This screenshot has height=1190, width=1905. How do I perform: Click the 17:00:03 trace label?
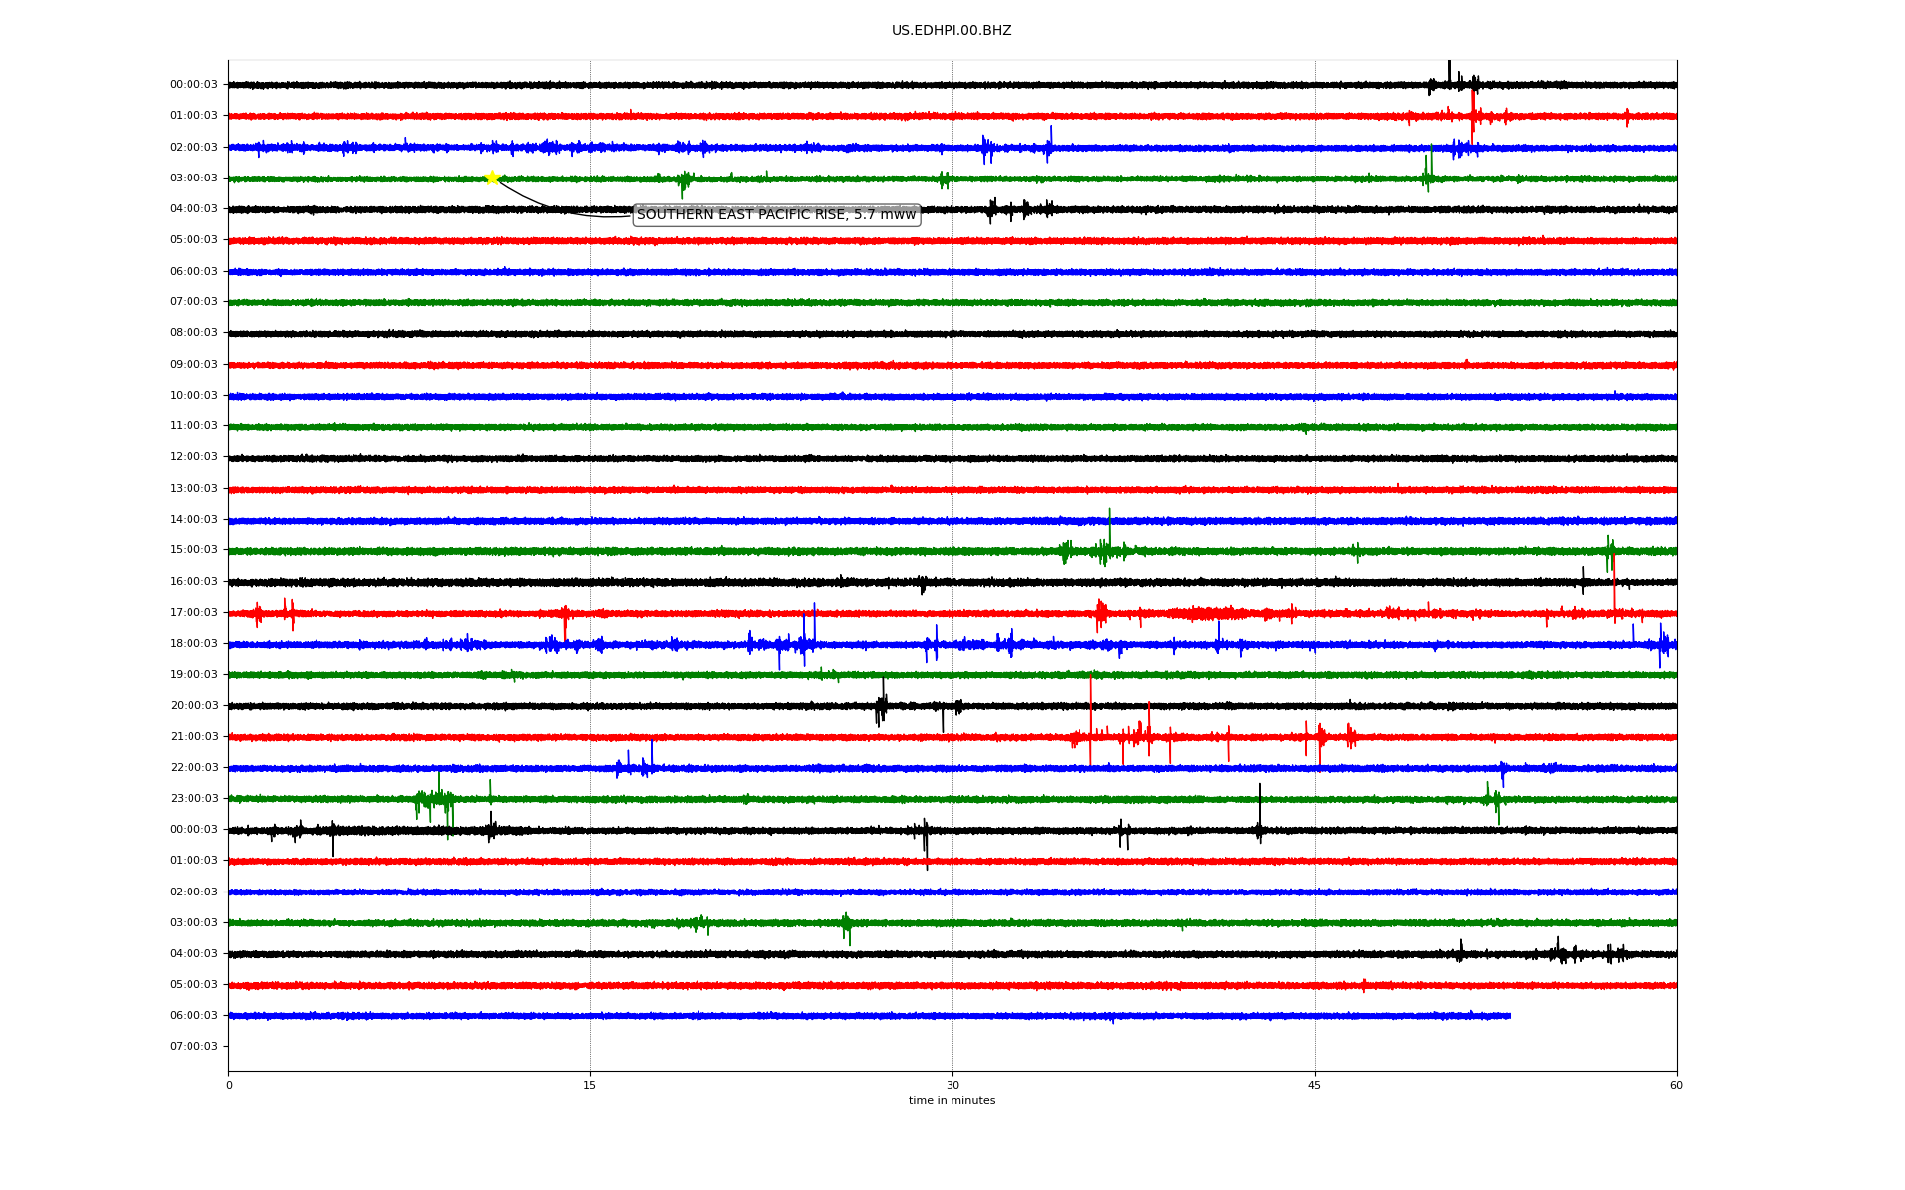click(x=193, y=613)
